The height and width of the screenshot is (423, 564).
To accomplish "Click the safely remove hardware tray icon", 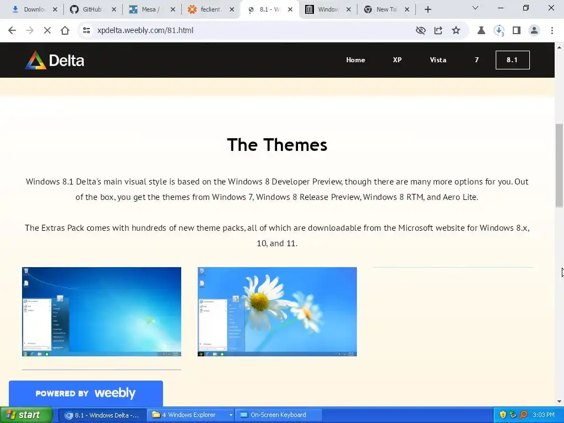I will coord(513,415).
